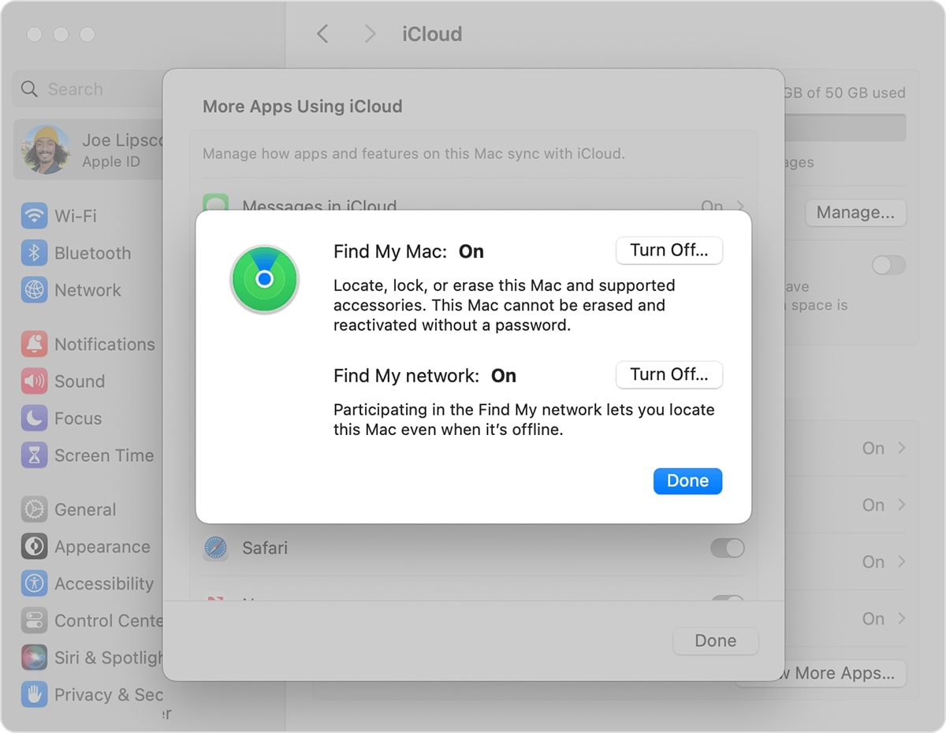
Task: Click the Messages in iCloud row chevron
Action: (739, 207)
